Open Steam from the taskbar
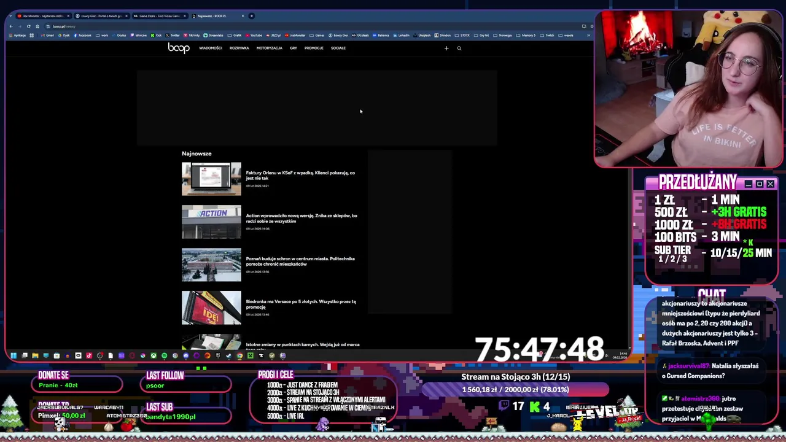This screenshot has width=786, height=442. point(228,355)
